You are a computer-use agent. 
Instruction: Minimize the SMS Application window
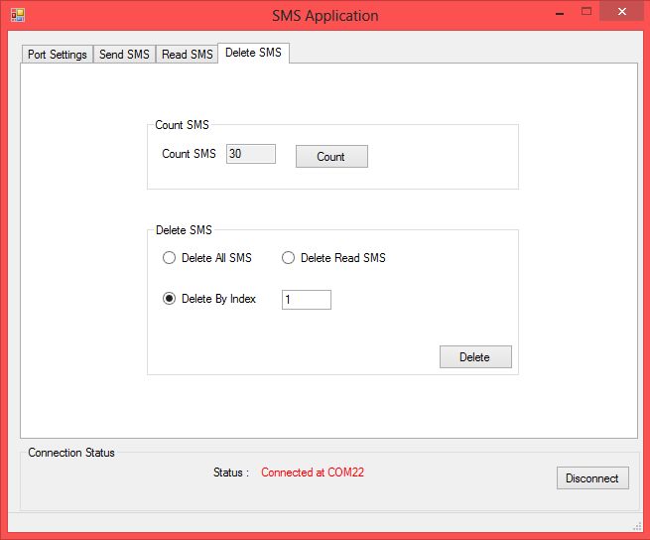[x=560, y=13]
